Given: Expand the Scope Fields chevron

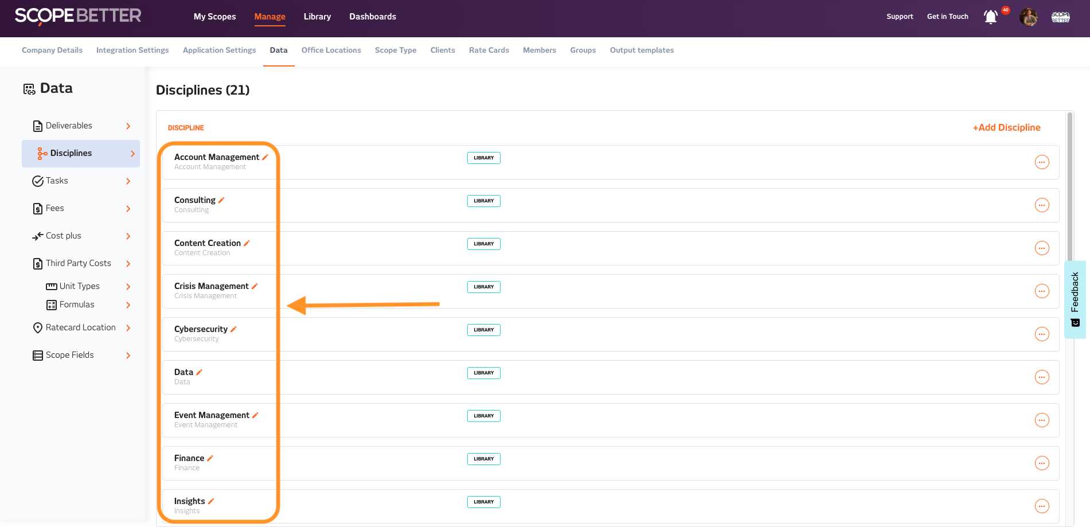Looking at the screenshot, I should (128, 356).
